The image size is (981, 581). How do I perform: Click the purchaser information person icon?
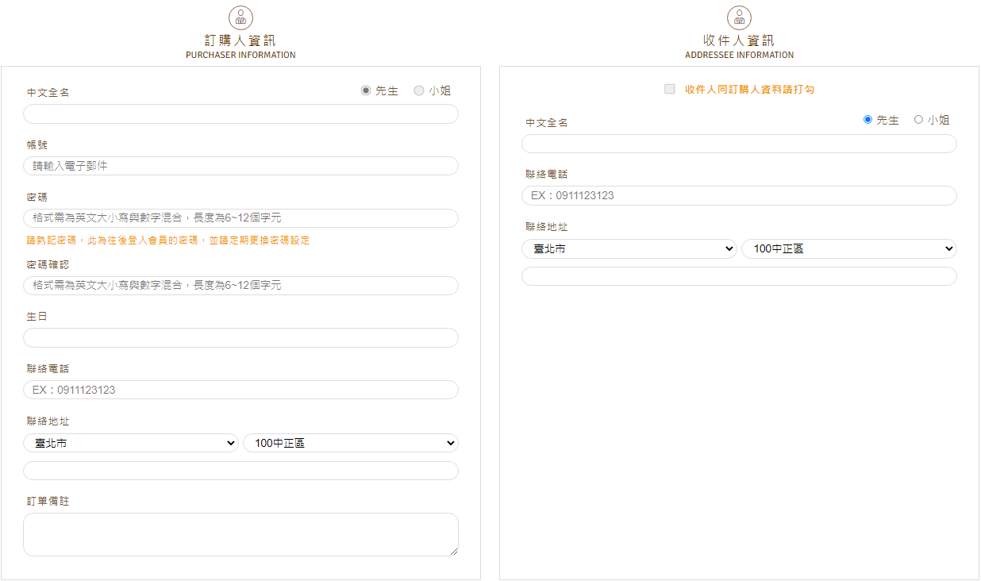pos(240,17)
